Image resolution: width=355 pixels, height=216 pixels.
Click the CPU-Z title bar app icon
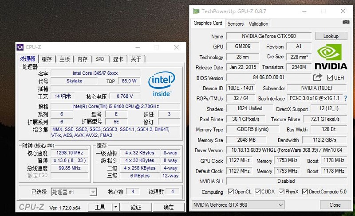pos(20,47)
